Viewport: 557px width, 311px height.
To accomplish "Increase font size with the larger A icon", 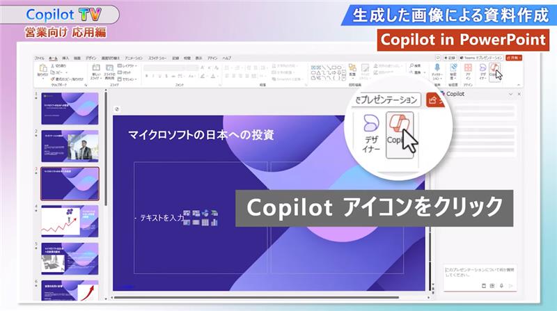I will click(202, 67).
